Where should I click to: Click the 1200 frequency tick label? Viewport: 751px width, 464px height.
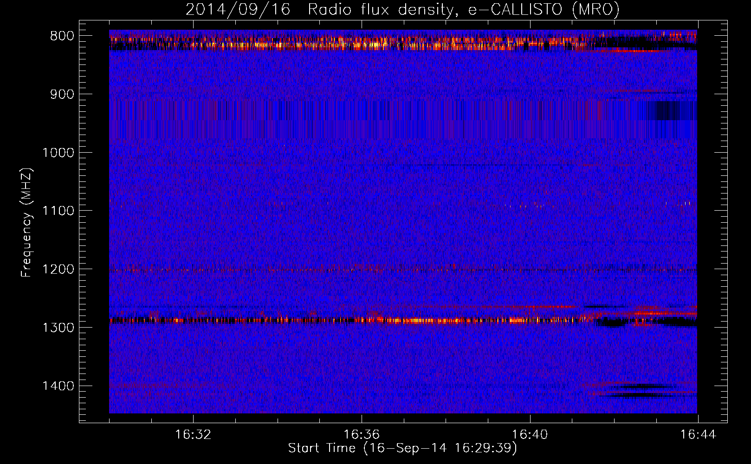coord(58,270)
